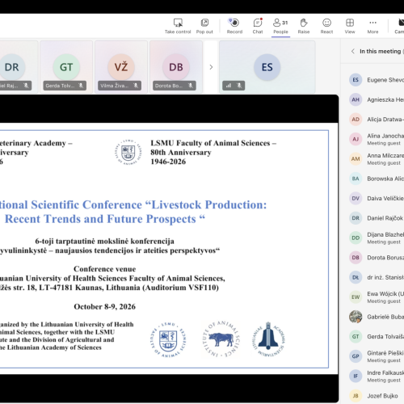
Task: Open the View layout options
Action: [x=350, y=26]
